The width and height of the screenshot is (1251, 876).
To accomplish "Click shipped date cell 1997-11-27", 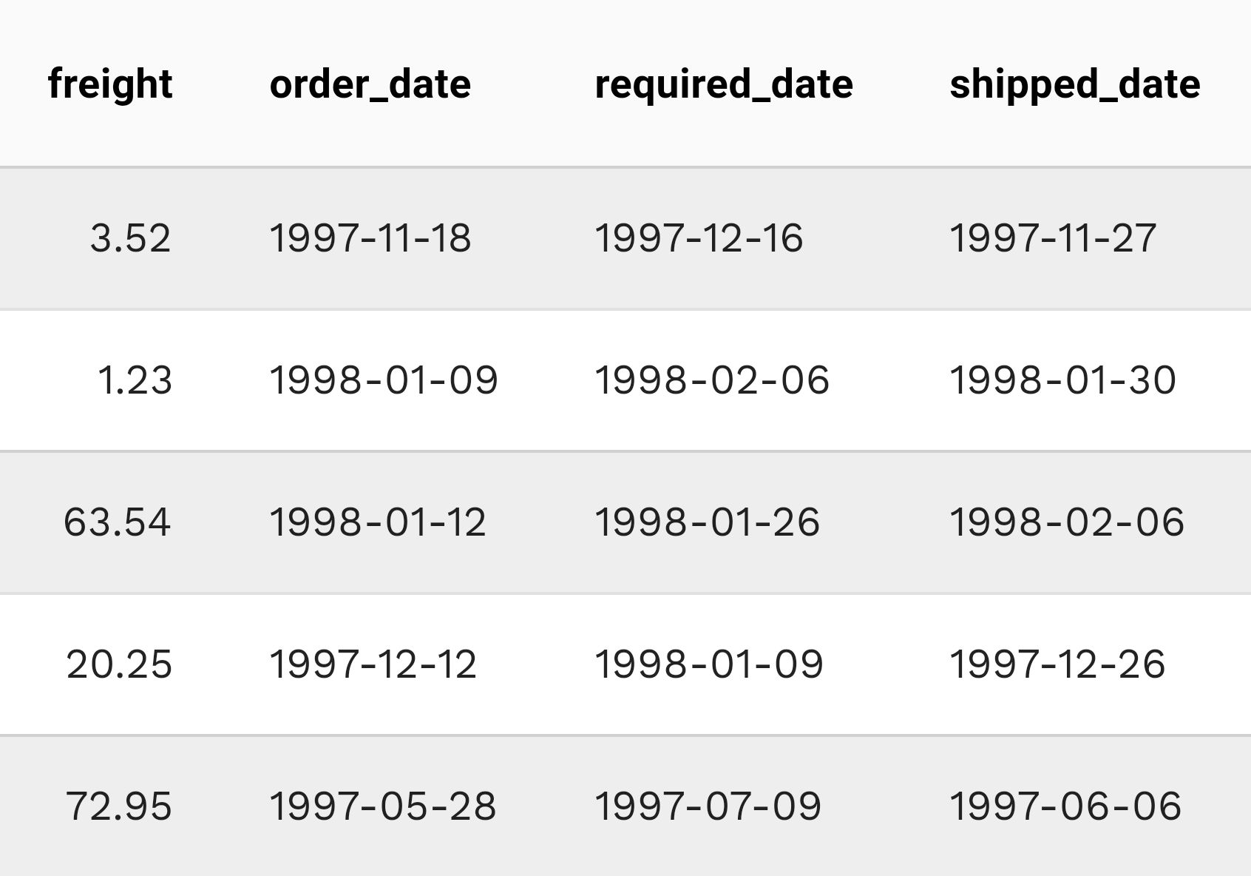I will tap(1052, 238).
